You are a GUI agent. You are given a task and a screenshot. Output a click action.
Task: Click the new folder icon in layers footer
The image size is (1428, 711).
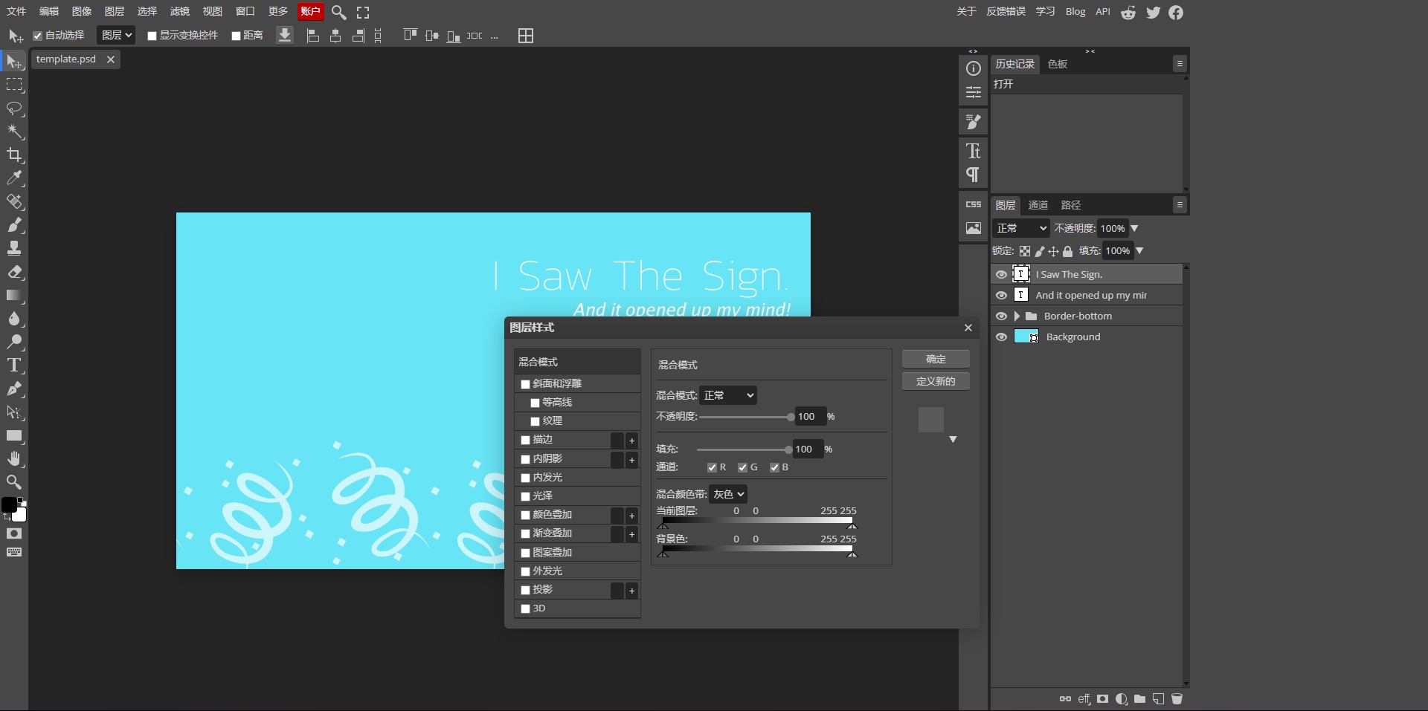pyautogui.click(x=1139, y=699)
